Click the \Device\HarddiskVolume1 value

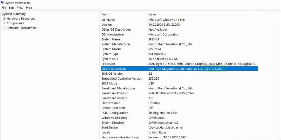click(x=166, y=128)
